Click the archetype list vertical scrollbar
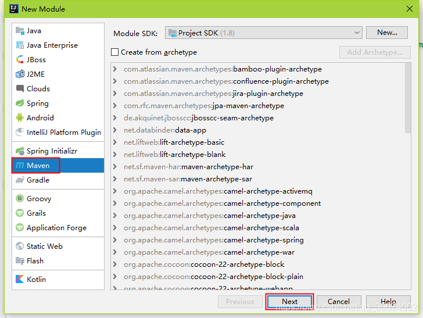Viewport: 423px width, 318px height. [408, 98]
